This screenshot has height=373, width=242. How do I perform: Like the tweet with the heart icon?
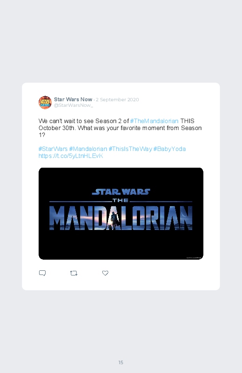pos(105,273)
